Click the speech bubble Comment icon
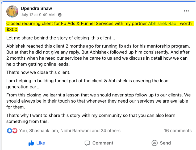This screenshot has height=150, width=196. click(x=87, y=143)
